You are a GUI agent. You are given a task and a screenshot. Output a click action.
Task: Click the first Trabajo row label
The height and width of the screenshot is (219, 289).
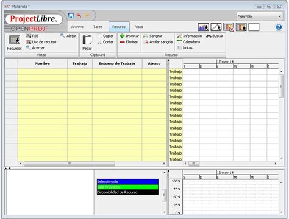point(176,72)
